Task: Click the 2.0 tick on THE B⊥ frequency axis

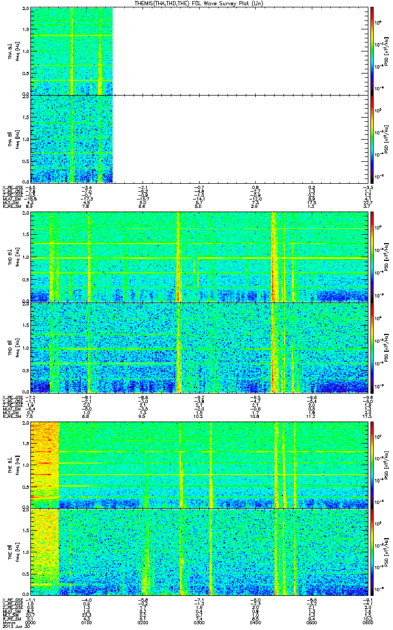Action: (x=26, y=423)
